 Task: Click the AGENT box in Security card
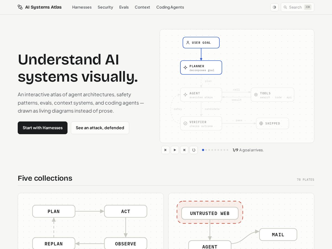[210, 245]
